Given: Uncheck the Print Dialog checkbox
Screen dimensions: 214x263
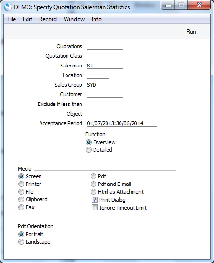Looking at the screenshot, I should tap(94, 200).
